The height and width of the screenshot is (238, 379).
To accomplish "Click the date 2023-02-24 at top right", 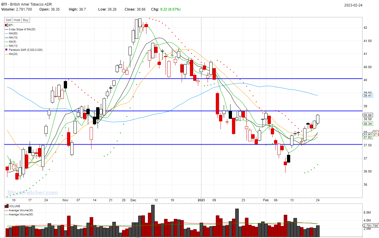I will (x=353, y=5).
